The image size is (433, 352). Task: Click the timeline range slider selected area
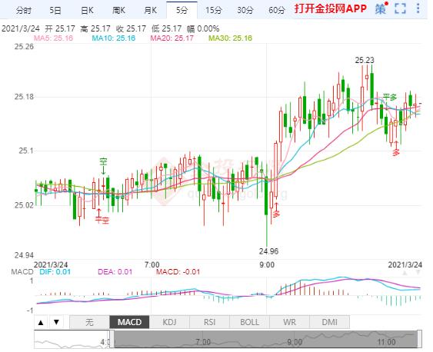265,339
